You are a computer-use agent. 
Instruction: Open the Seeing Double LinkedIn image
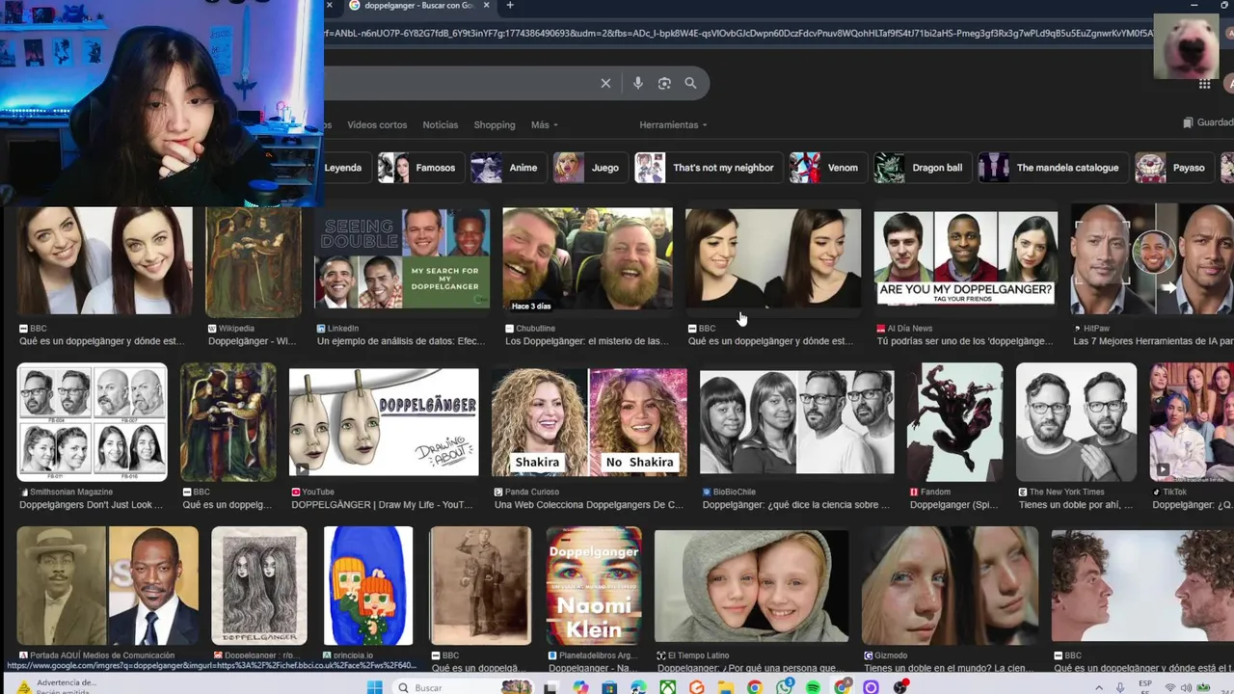pyautogui.click(x=402, y=260)
